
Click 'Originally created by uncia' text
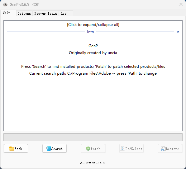pyautogui.click(x=93, y=53)
